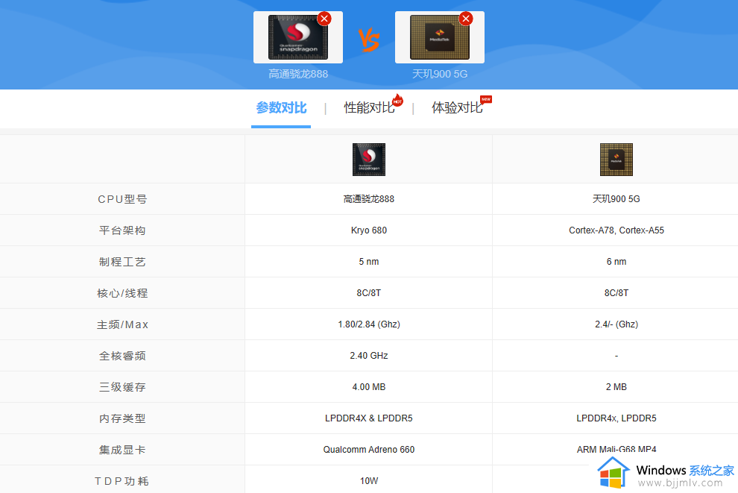This screenshot has height=493, width=738.
Task: Click the Qualcomm Adreno 660 cell
Action: point(369,450)
